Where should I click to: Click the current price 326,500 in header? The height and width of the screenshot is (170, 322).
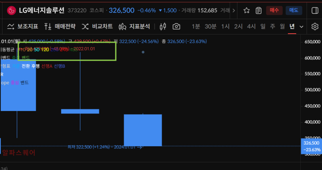click(122, 10)
